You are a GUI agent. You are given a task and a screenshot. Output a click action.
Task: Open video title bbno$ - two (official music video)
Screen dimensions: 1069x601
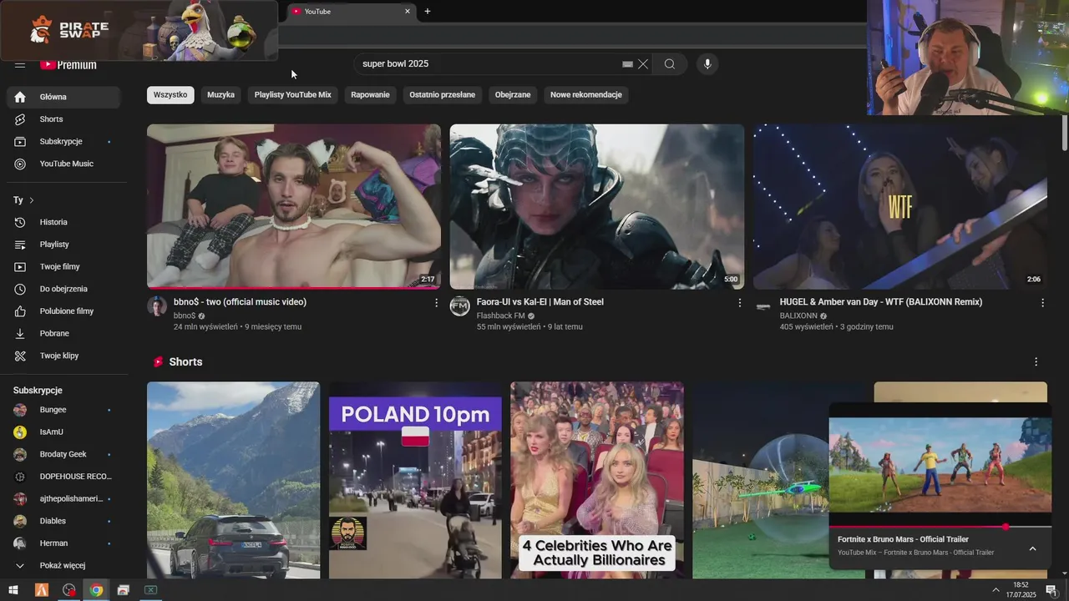[240, 302]
